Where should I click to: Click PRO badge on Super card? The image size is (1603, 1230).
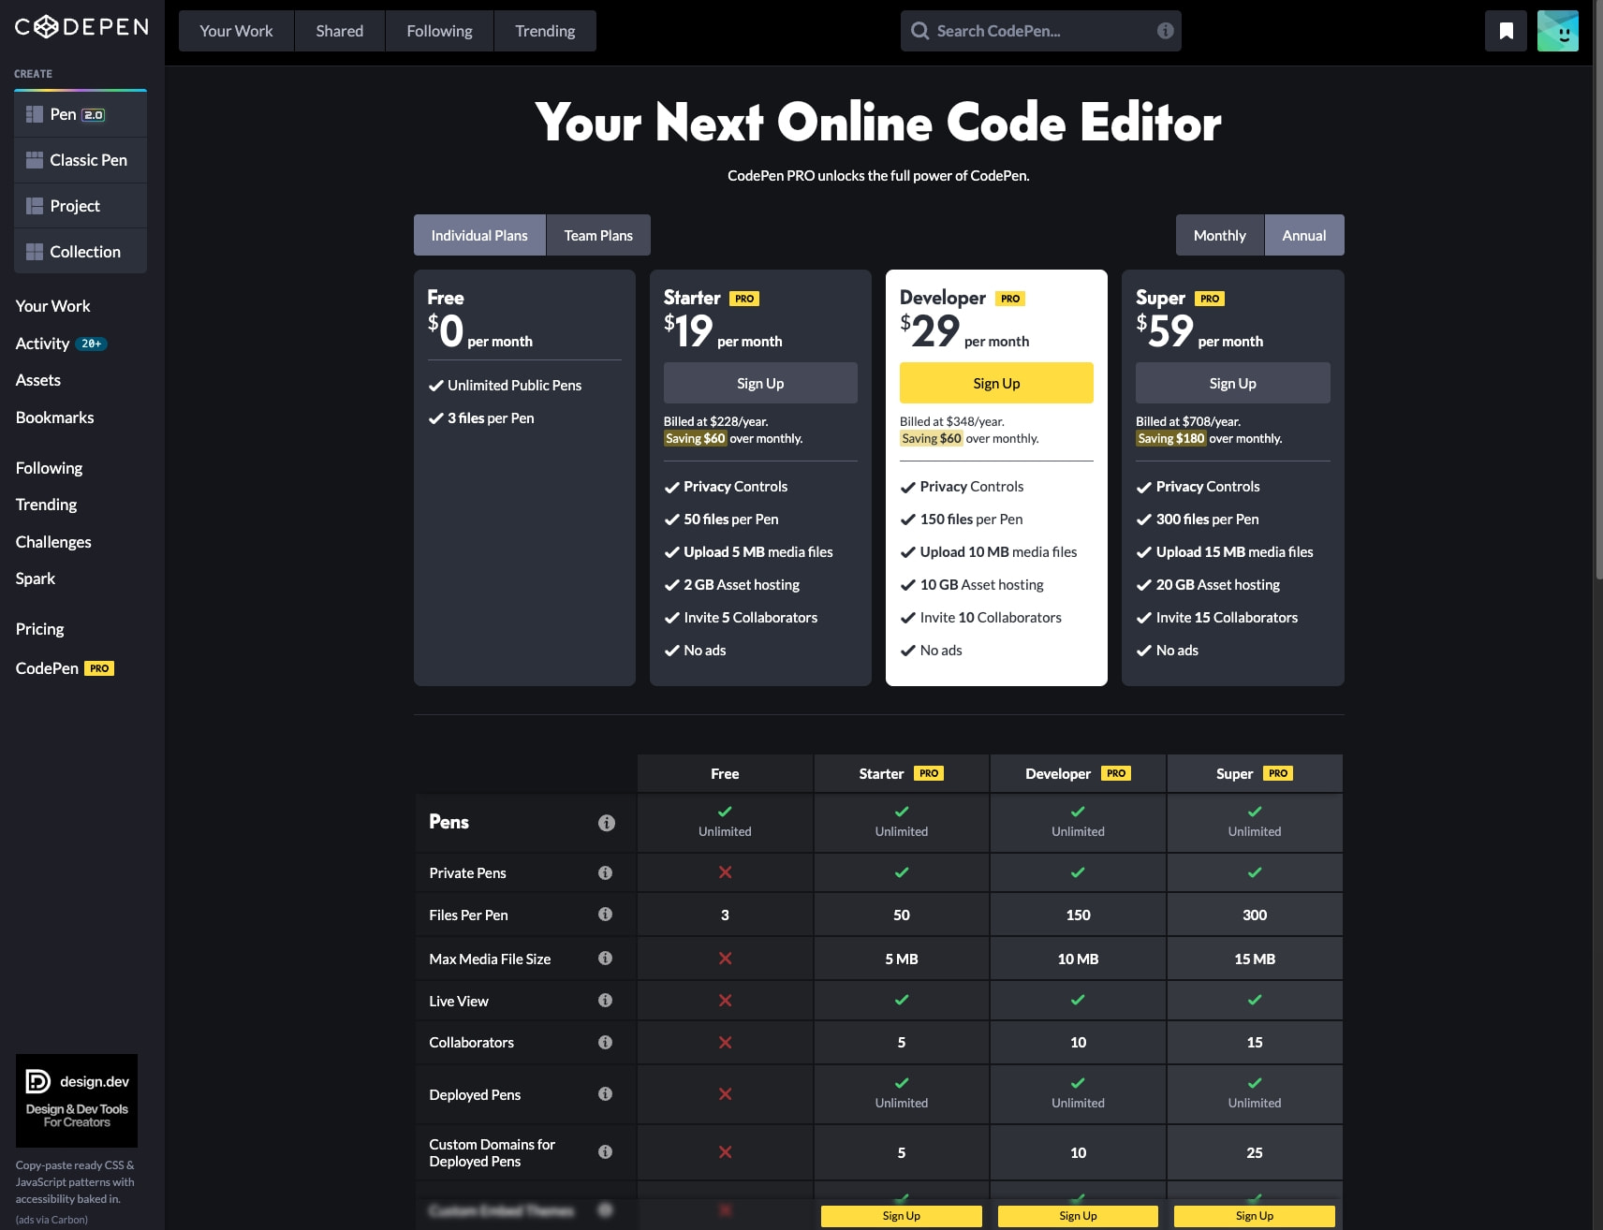pos(1210,299)
